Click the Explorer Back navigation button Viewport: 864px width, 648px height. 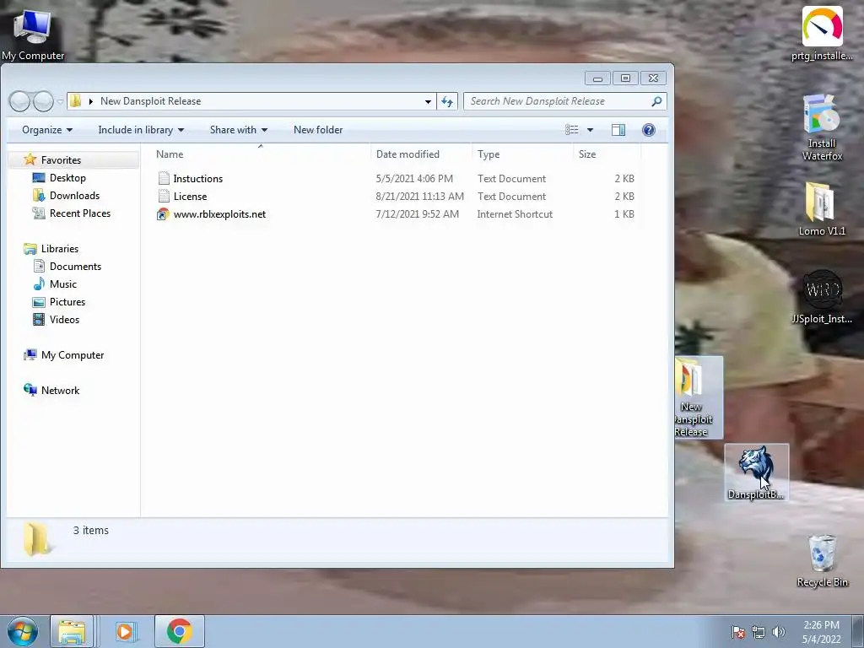tap(20, 101)
